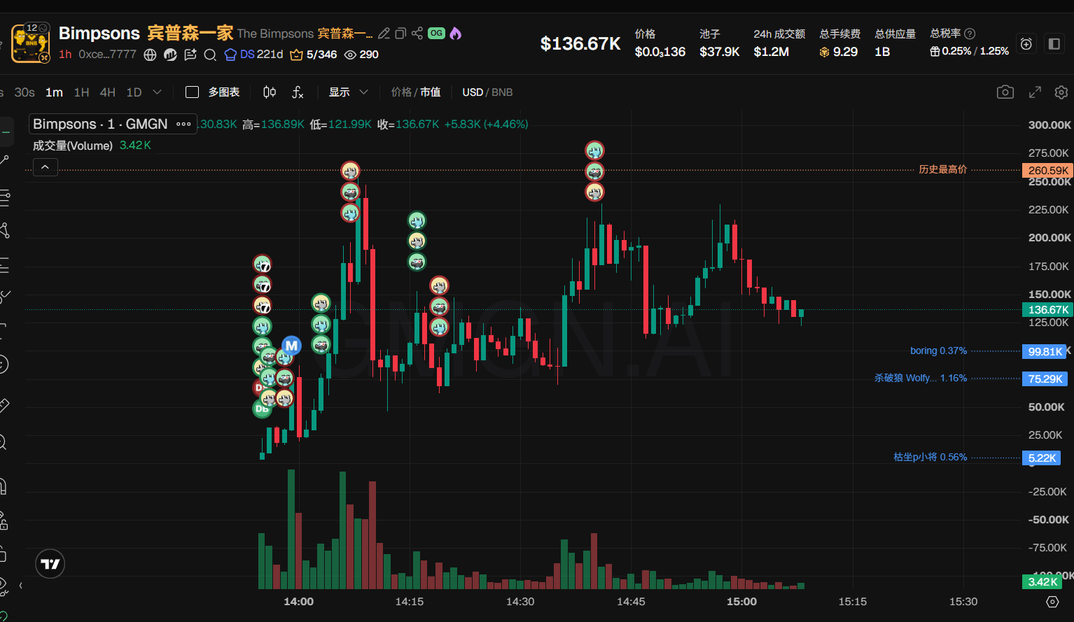This screenshot has height=622, width=1074.
Task: Click the $136.67K market cap value
Action: pyautogui.click(x=580, y=44)
